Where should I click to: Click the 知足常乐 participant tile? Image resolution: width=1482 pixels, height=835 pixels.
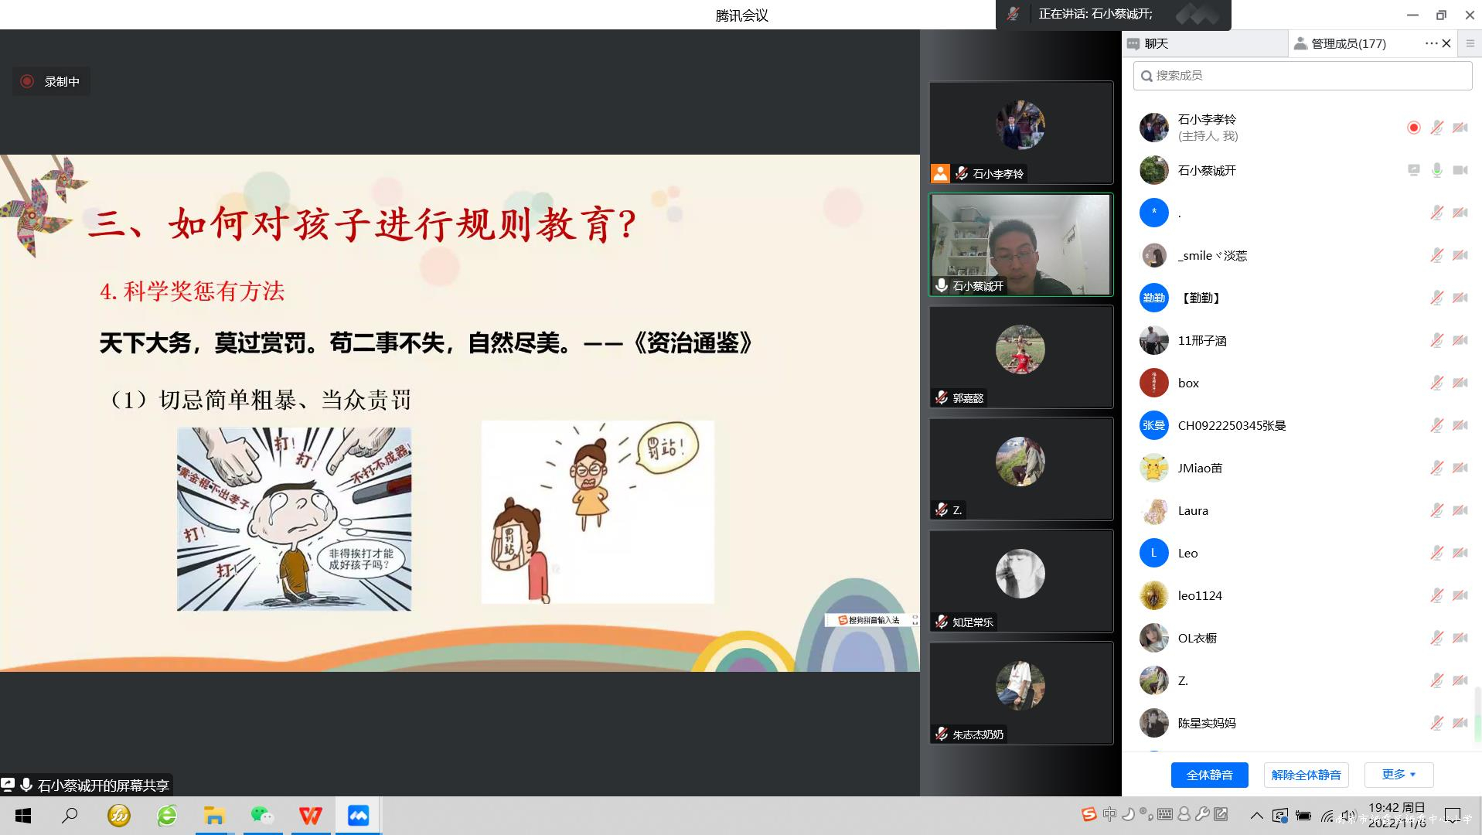pyautogui.click(x=1020, y=581)
